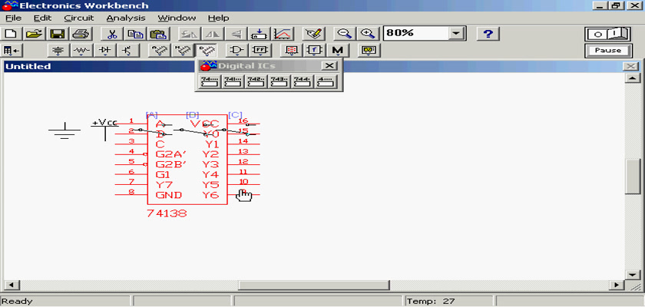Open the Digital ICs parts bin button

[x=205, y=51]
